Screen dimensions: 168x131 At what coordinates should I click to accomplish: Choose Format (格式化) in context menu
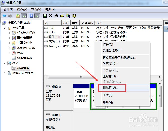(122, 63)
